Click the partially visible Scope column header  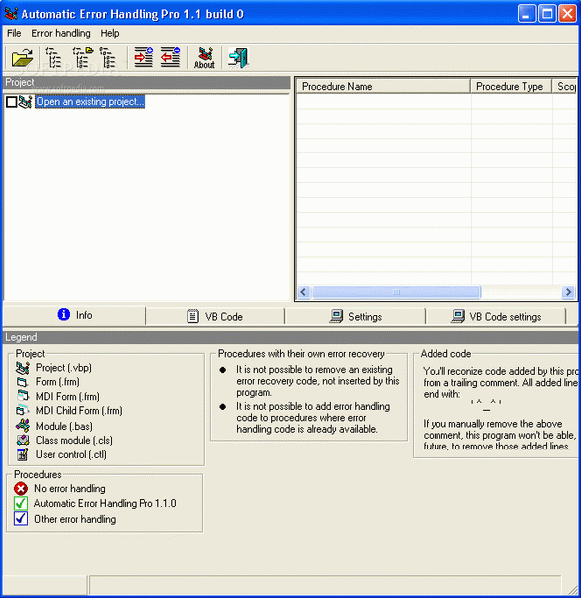(x=565, y=86)
